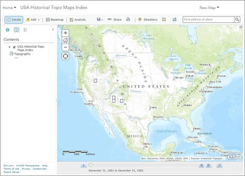Image resolution: width=245 pixels, height=176 pixels.
Task: Show the About info panel
Action: pos(8,30)
